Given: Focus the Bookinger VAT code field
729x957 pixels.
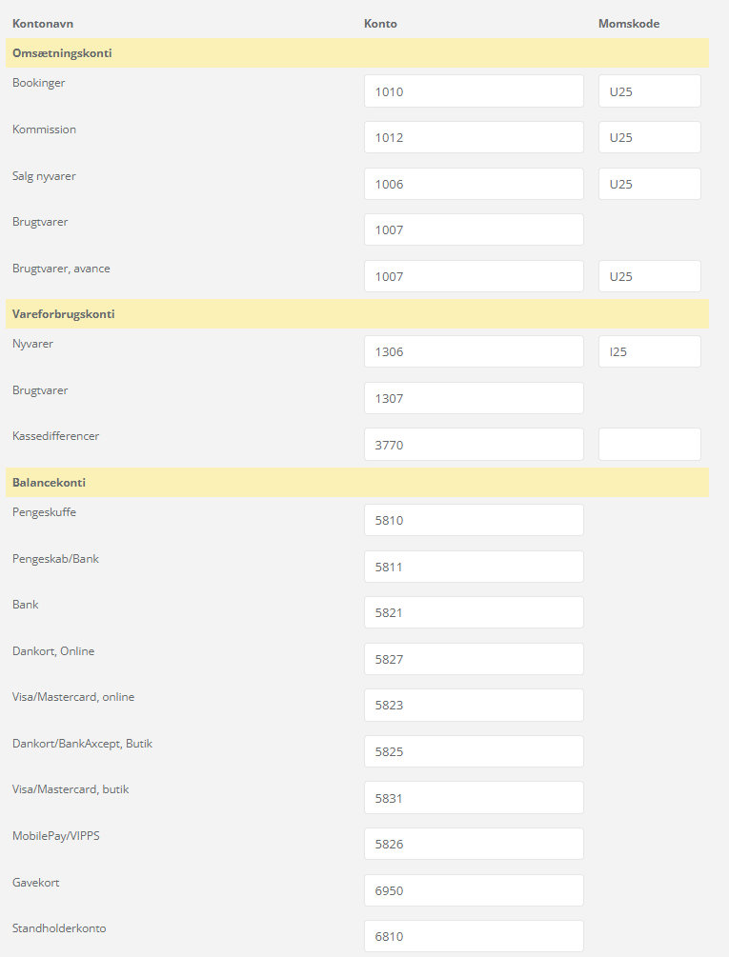Looking at the screenshot, I should [x=649, y=91].
